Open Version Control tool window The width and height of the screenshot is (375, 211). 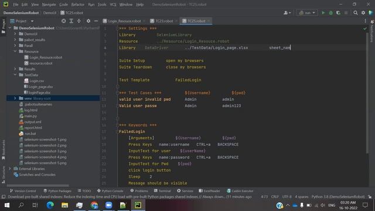[x=23, y=191]
